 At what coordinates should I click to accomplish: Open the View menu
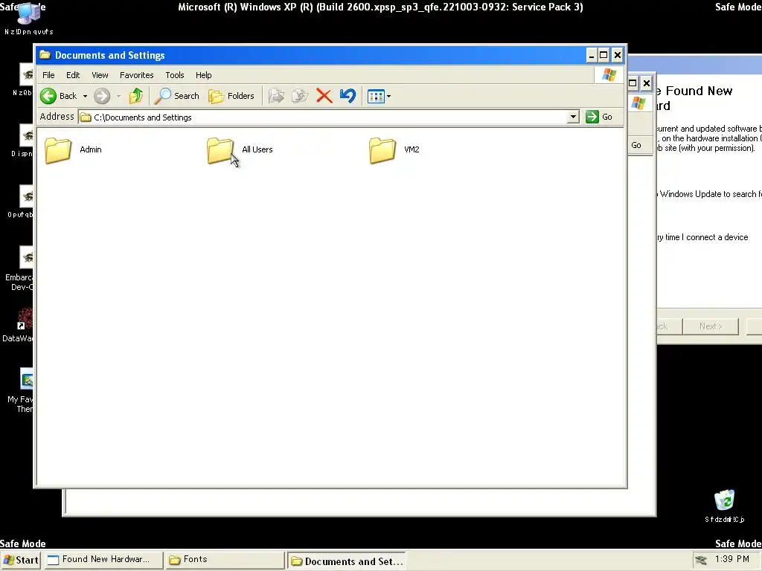(x=100, y=75)
